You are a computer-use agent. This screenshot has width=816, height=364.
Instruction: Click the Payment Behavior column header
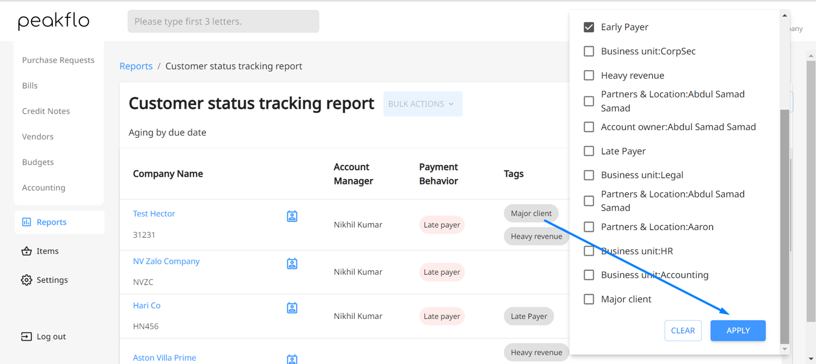438,174
